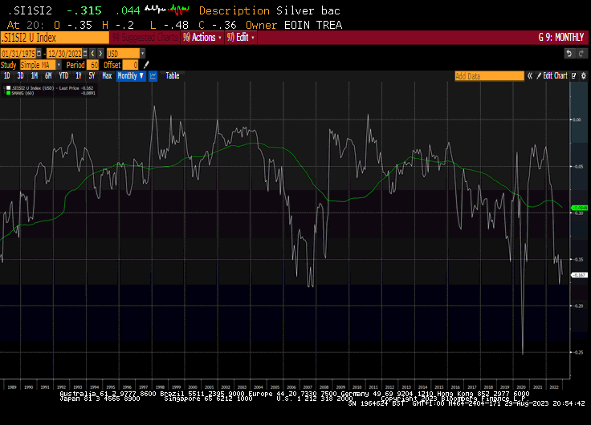The width and height of the screenshot is (591, 425).
Task: Click the undo arrow icon
Action: 569,53
